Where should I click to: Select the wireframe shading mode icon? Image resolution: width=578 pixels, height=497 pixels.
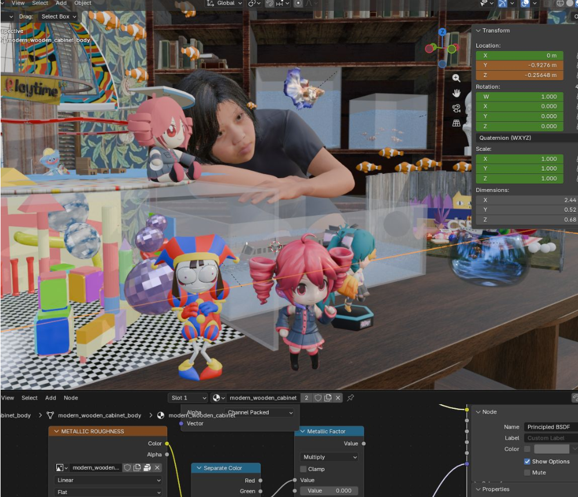pos(560,3)
